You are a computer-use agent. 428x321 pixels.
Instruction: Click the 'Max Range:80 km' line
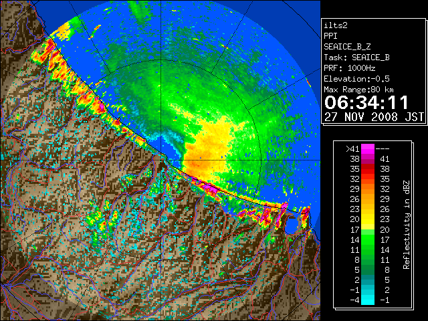click(358, 90)
